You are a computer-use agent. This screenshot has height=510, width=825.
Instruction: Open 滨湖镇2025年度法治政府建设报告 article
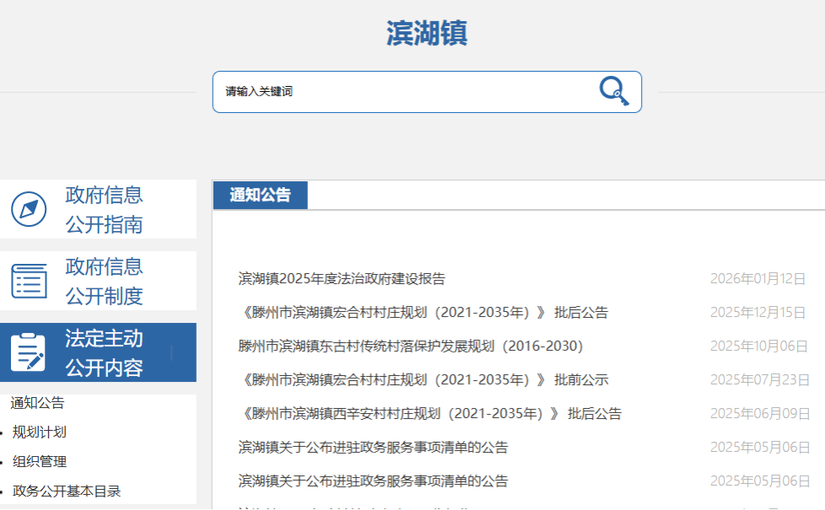pos(342,279)
